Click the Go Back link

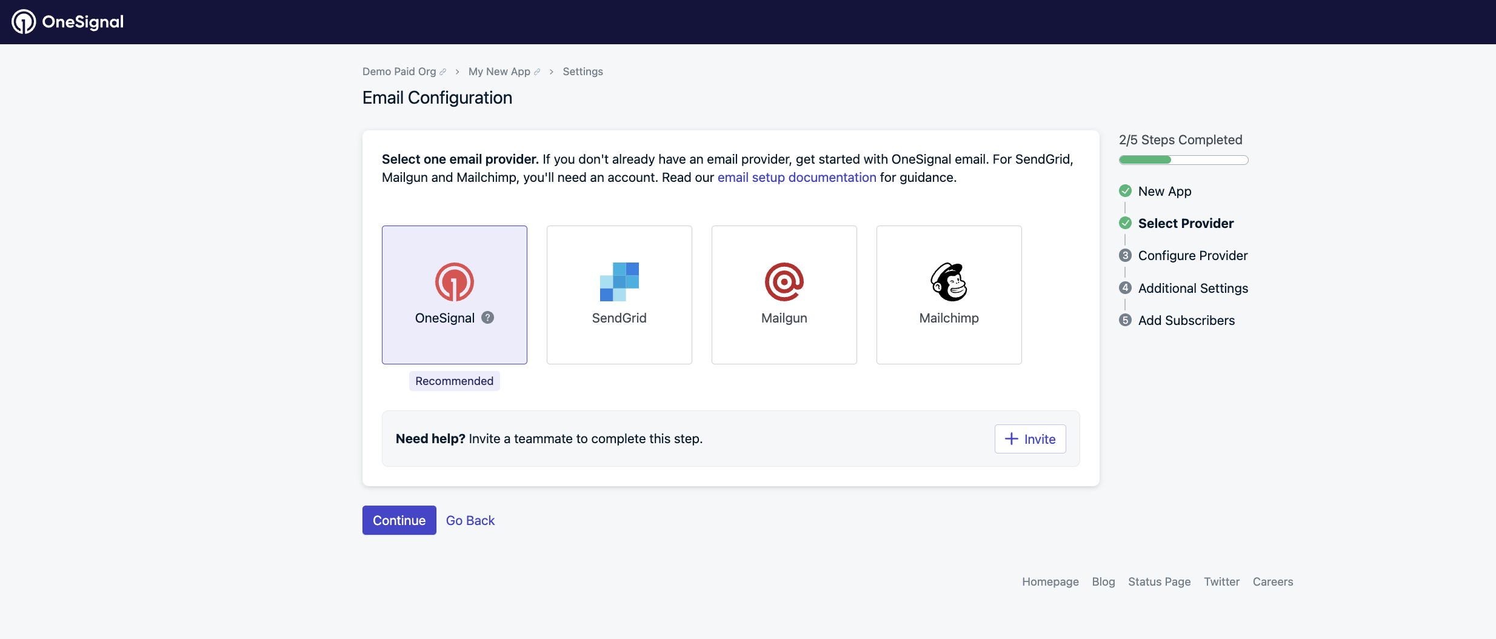(x=470, y=520)
